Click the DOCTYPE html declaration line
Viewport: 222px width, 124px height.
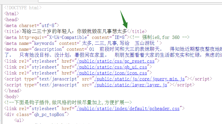point(23,8)
